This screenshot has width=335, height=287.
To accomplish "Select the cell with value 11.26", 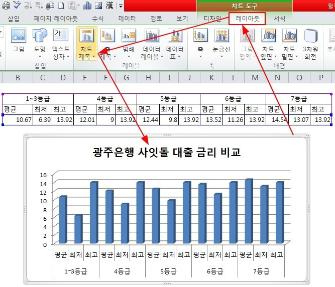I will (234, 120).
